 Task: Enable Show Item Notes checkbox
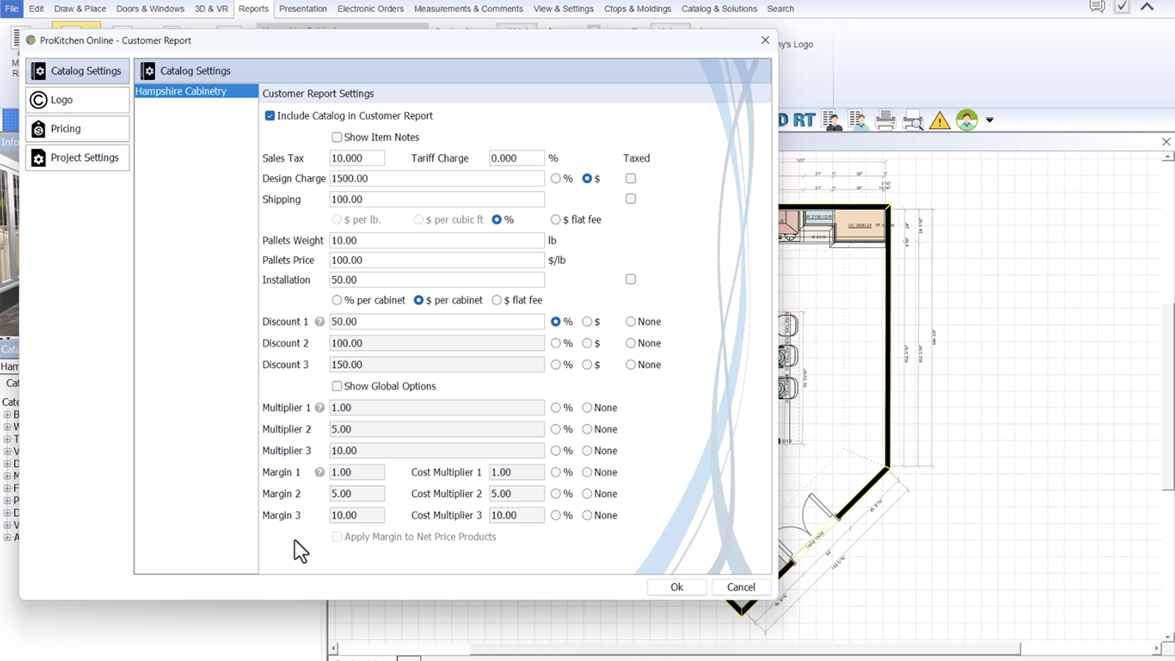(337, 137)
